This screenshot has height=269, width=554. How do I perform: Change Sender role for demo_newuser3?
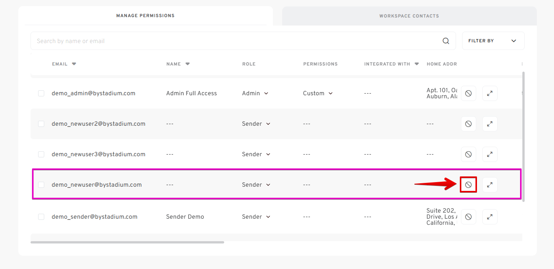point(256,154)
